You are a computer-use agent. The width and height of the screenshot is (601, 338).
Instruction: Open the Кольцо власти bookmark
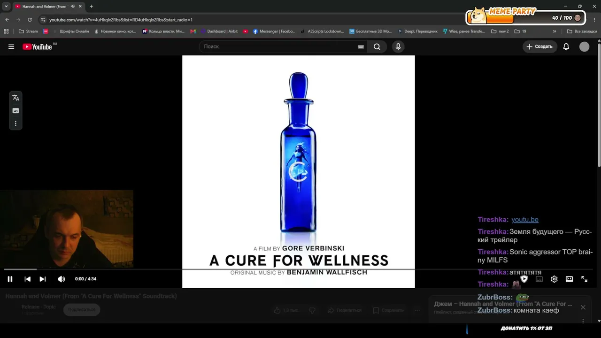163,31
